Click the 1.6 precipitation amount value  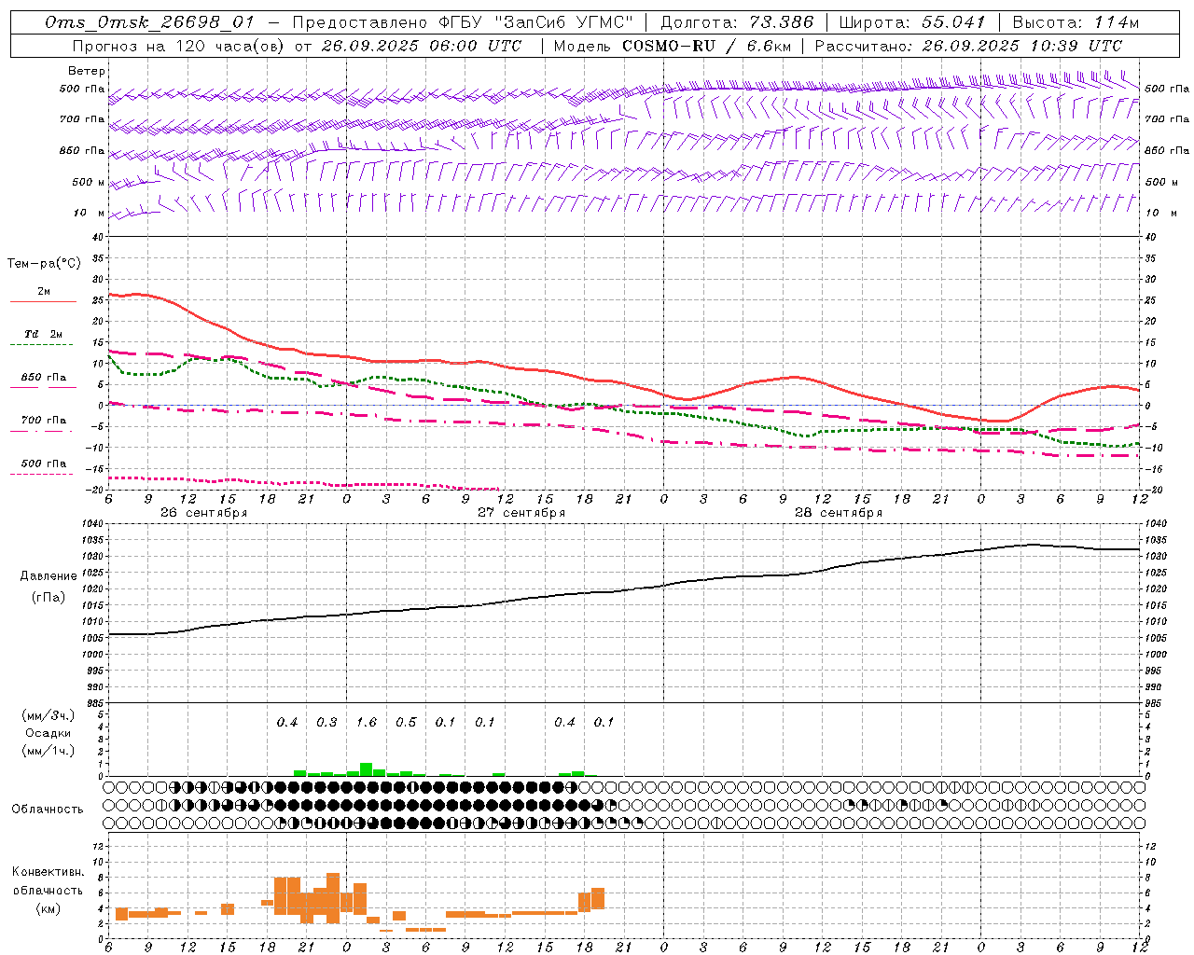tap(367, 723)
